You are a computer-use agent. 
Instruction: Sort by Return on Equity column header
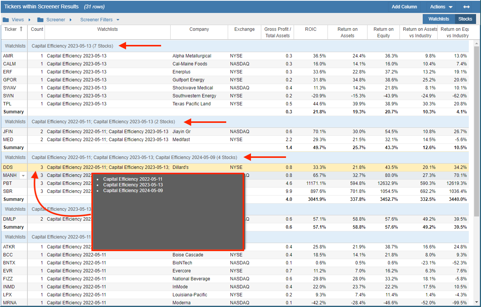click(384, 32)
